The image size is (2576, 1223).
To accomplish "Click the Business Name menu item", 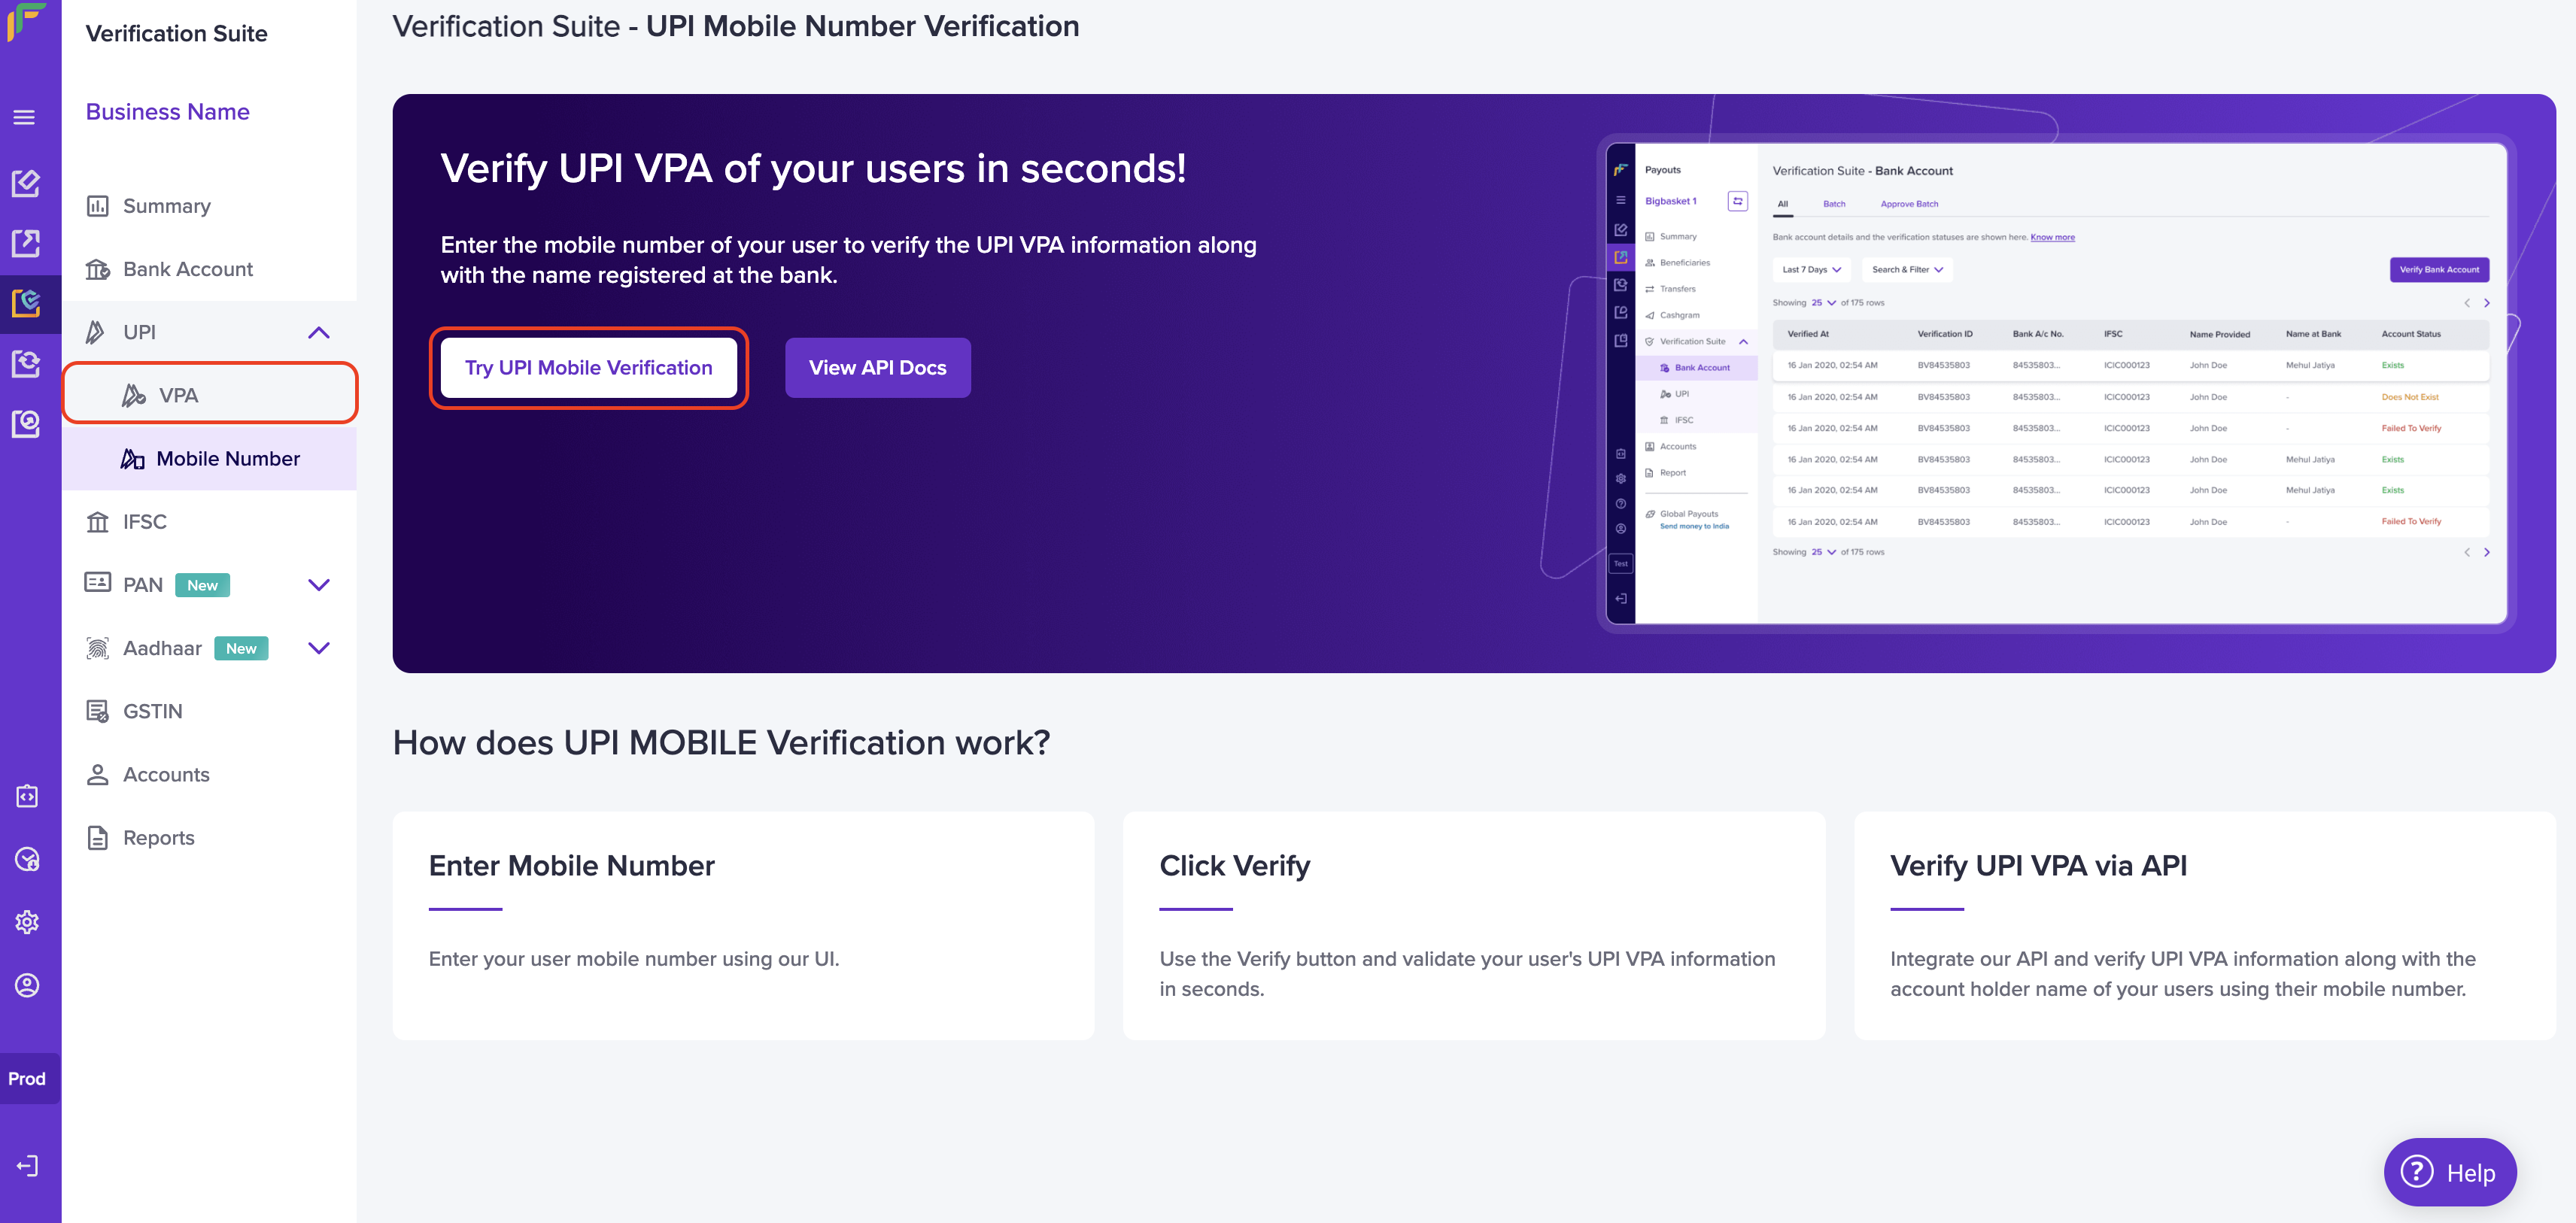I will [x=169, y=110].
